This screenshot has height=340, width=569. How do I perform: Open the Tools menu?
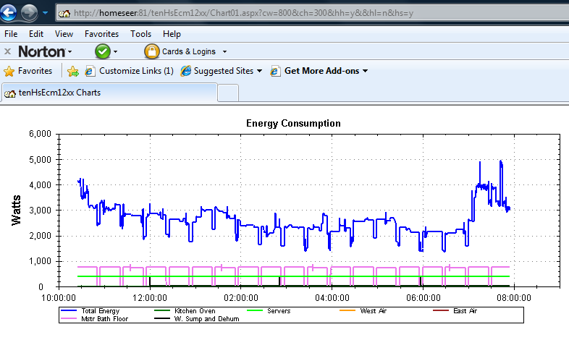pos(140,34)
